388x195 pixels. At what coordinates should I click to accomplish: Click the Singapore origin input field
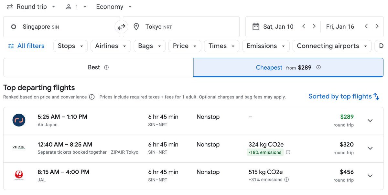pyautogui.click(x=61, y=27)
